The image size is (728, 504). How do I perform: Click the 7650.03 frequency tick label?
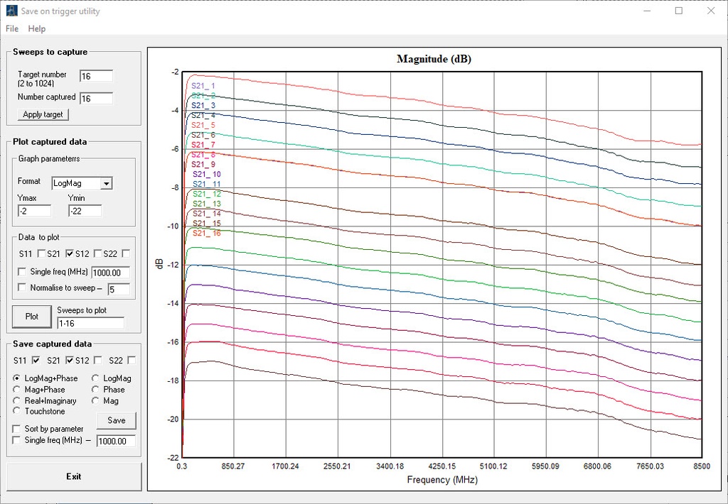[x=650, y=466]
